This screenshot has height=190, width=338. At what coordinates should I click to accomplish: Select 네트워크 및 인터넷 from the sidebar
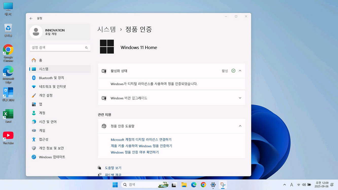click(x=52, y=86)
